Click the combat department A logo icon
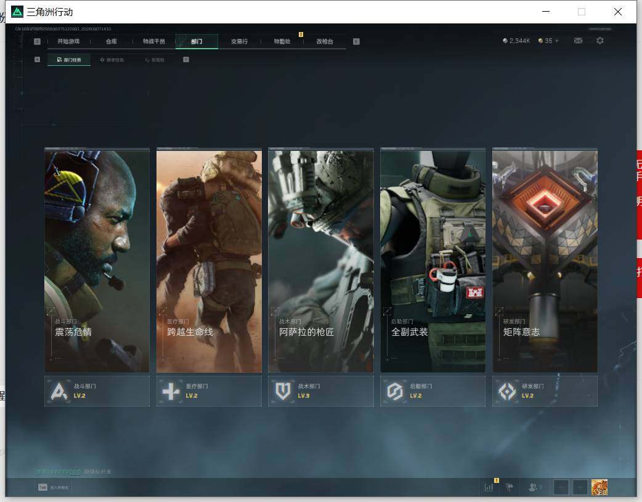 click(x=59, y=391)
